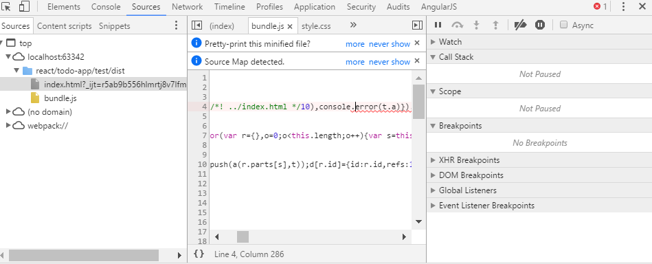Select the Content scripts navigator tab

point(65,26)
